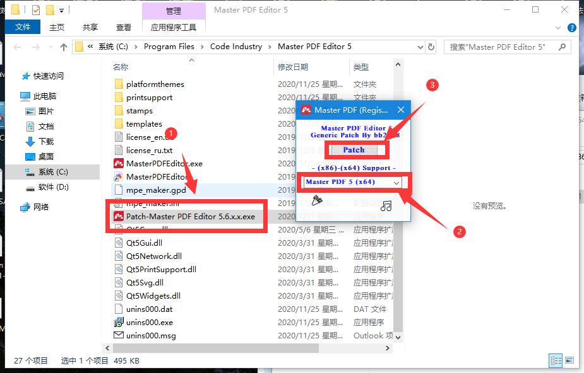Go back with the back arrow

click(17, 47)
